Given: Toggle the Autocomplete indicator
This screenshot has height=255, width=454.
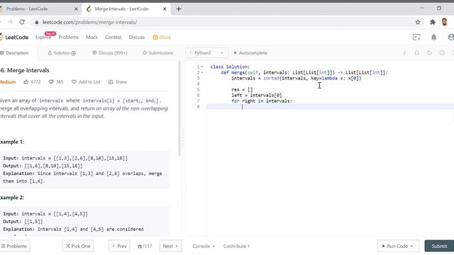Looking at the screenshot, I should (250, 53).
